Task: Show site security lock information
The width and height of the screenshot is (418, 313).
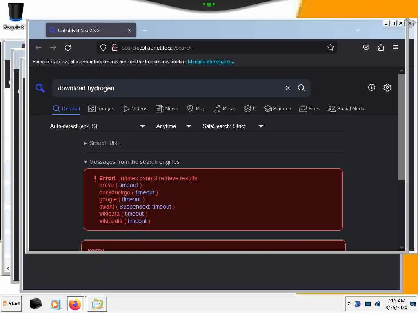Action: tap(115, 48)
